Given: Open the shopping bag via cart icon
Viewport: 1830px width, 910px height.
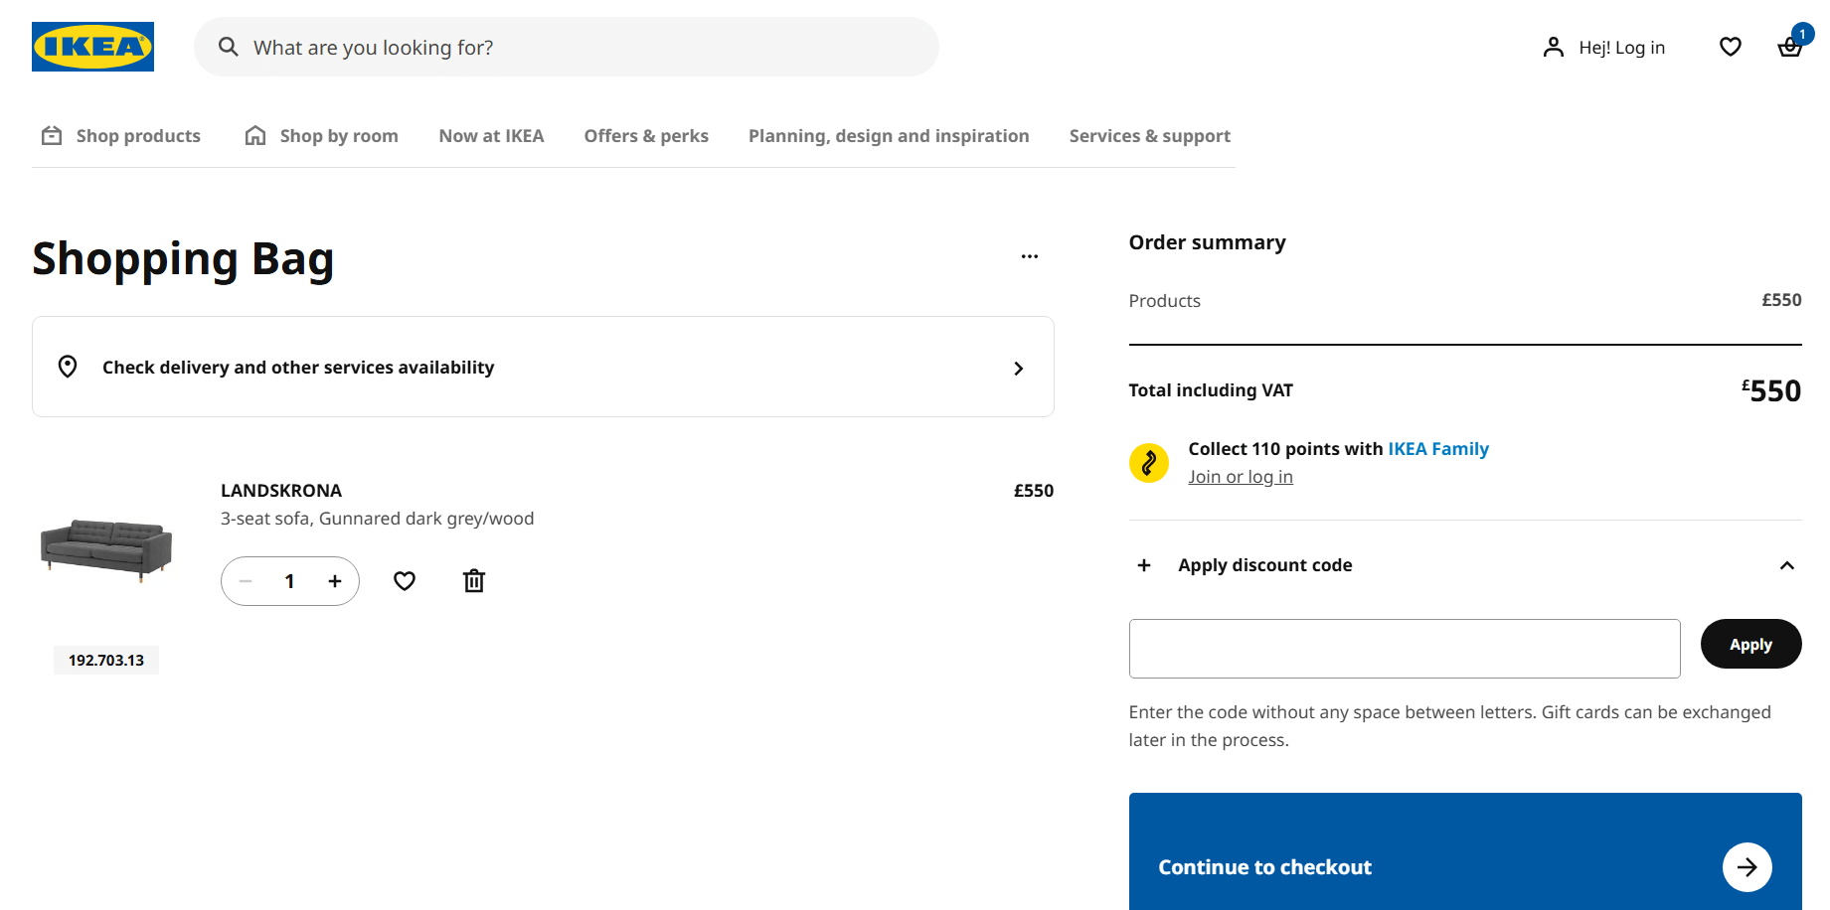Looking at the screenshot, I should tap(1789, 47).
